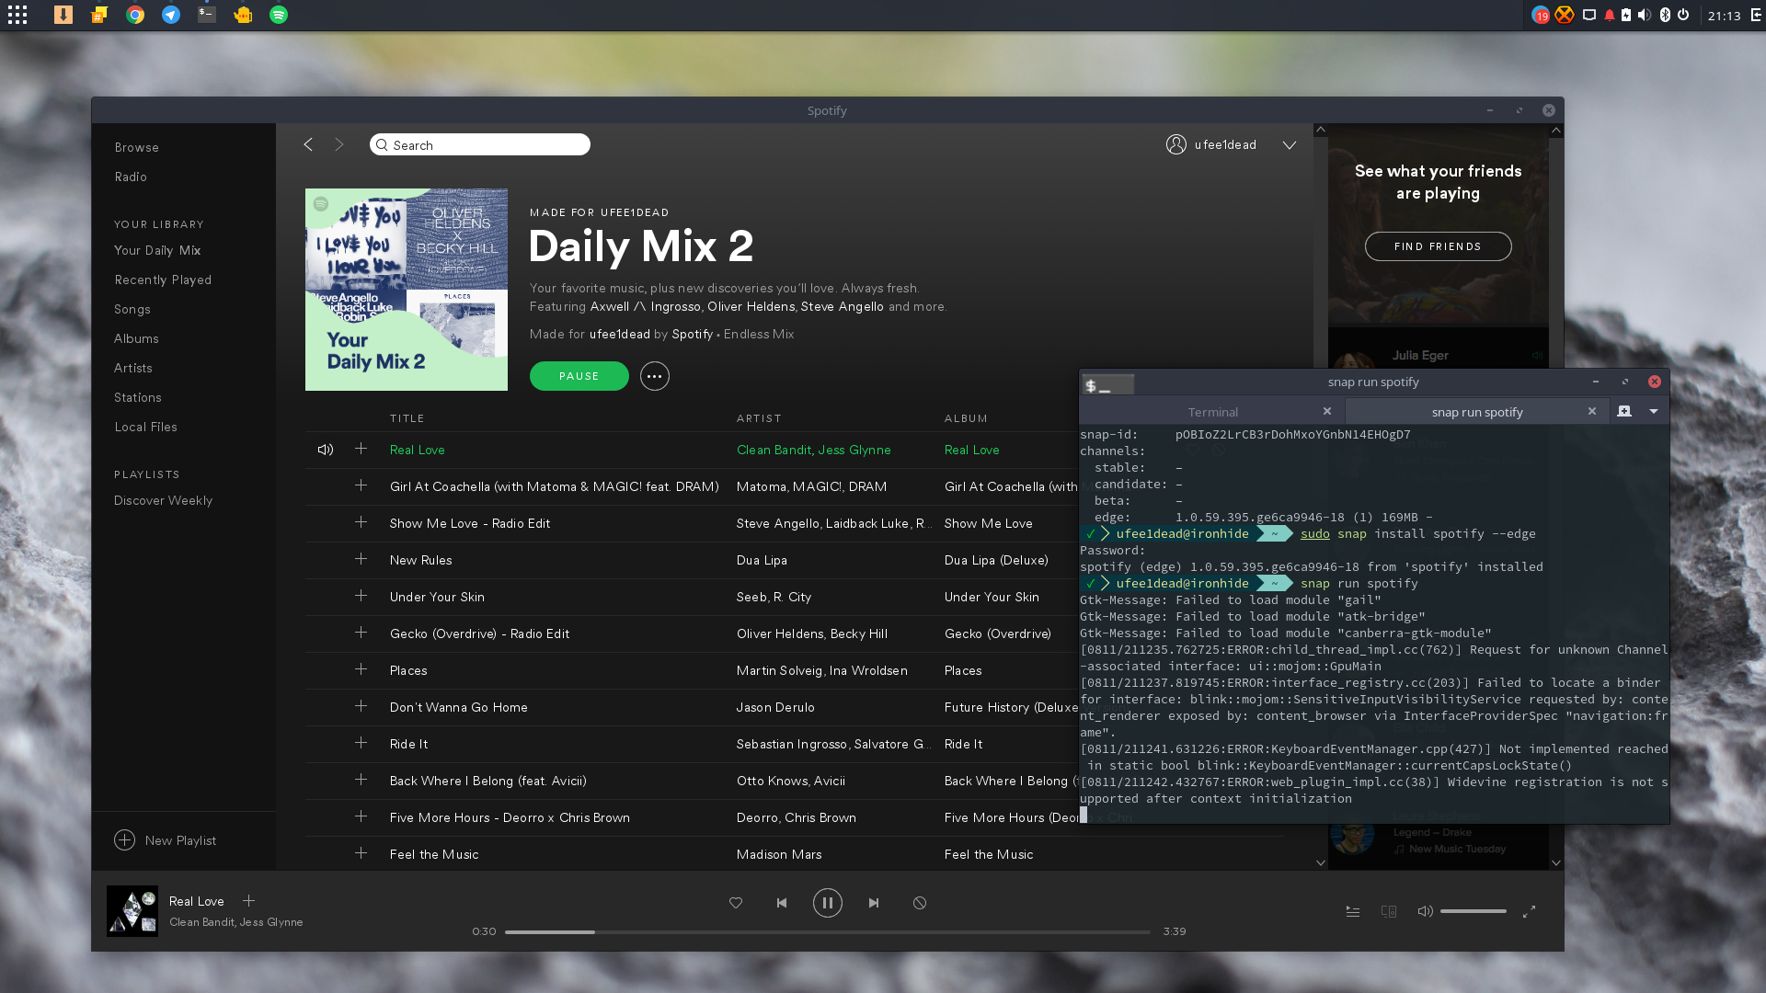Open the devices available icon
The height and width of the screenshot is (993, 1766).
click(1389, 911)
